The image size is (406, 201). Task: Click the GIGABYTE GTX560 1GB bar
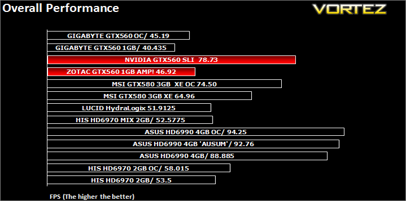pyautogui.click(x=111, y=47)
